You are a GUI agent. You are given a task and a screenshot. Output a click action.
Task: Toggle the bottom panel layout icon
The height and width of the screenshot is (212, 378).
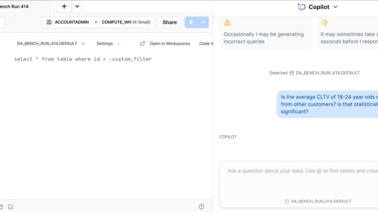(x=11, y=207)
